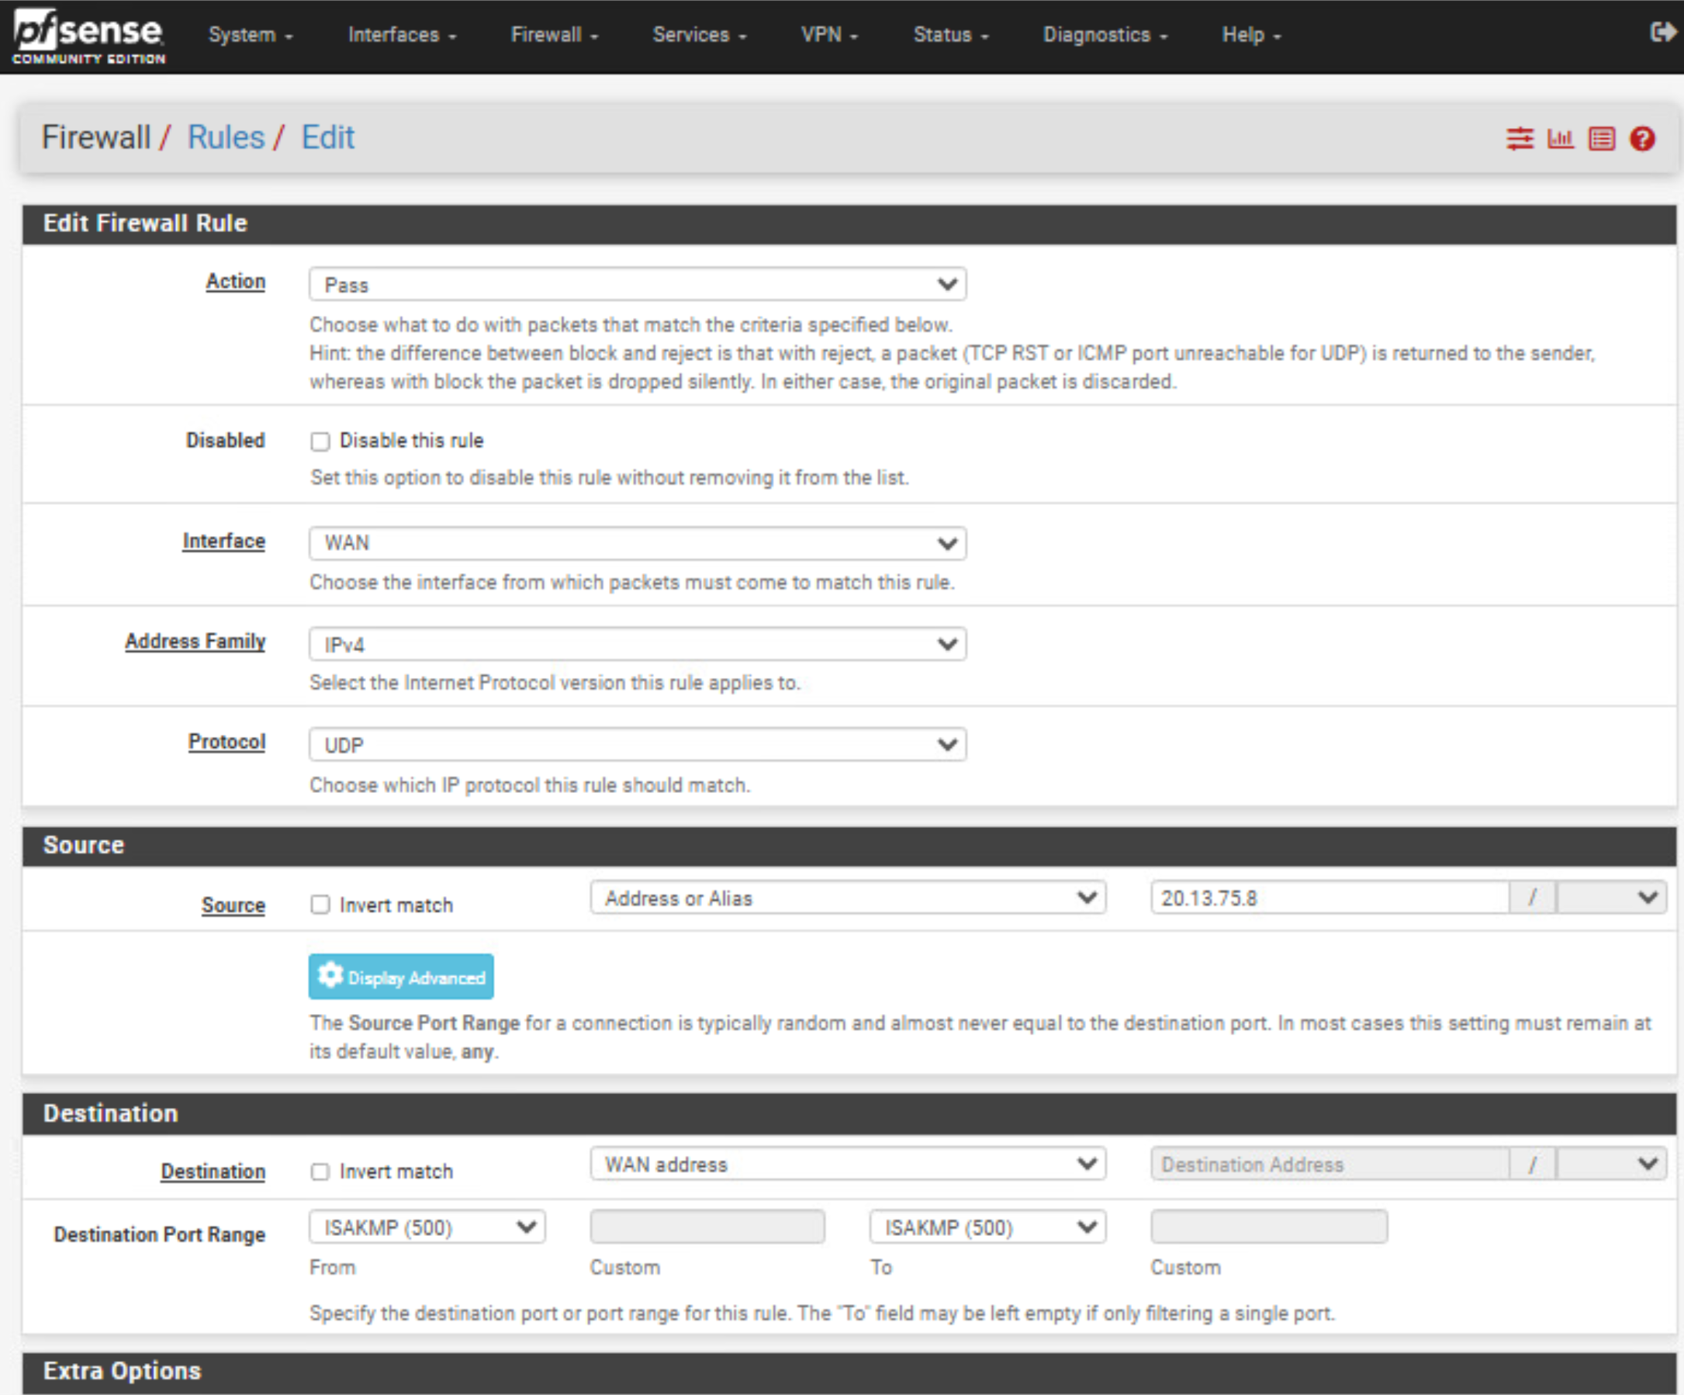Click the pfSense logo

click(88, 36)
